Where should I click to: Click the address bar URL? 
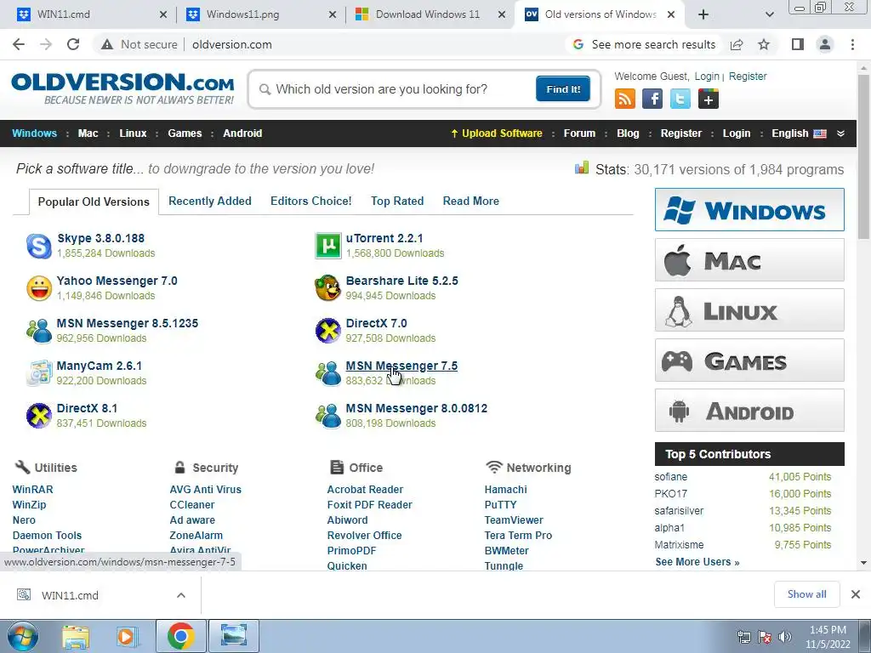pos(232,44)
